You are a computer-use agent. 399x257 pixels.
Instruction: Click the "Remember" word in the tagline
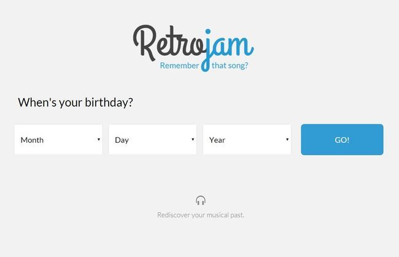[x=179, y=66]
